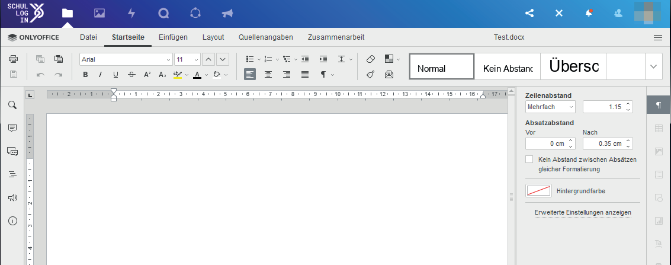671x265 pixels.
Task: Open the info about icon
Action: coord(12,221)
